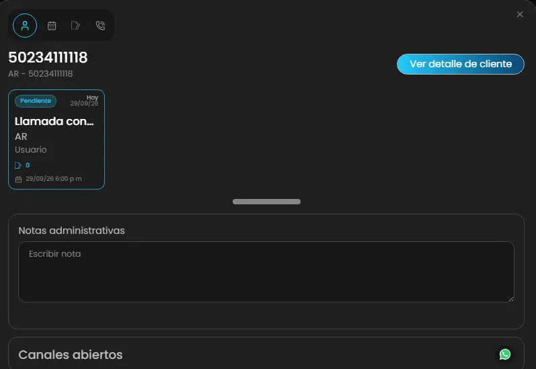The width and height of the screenshot is (536, 369).
Task: Open WhatsApp channel icon in Canales abiertos
Action: click(x=505, y=354)
